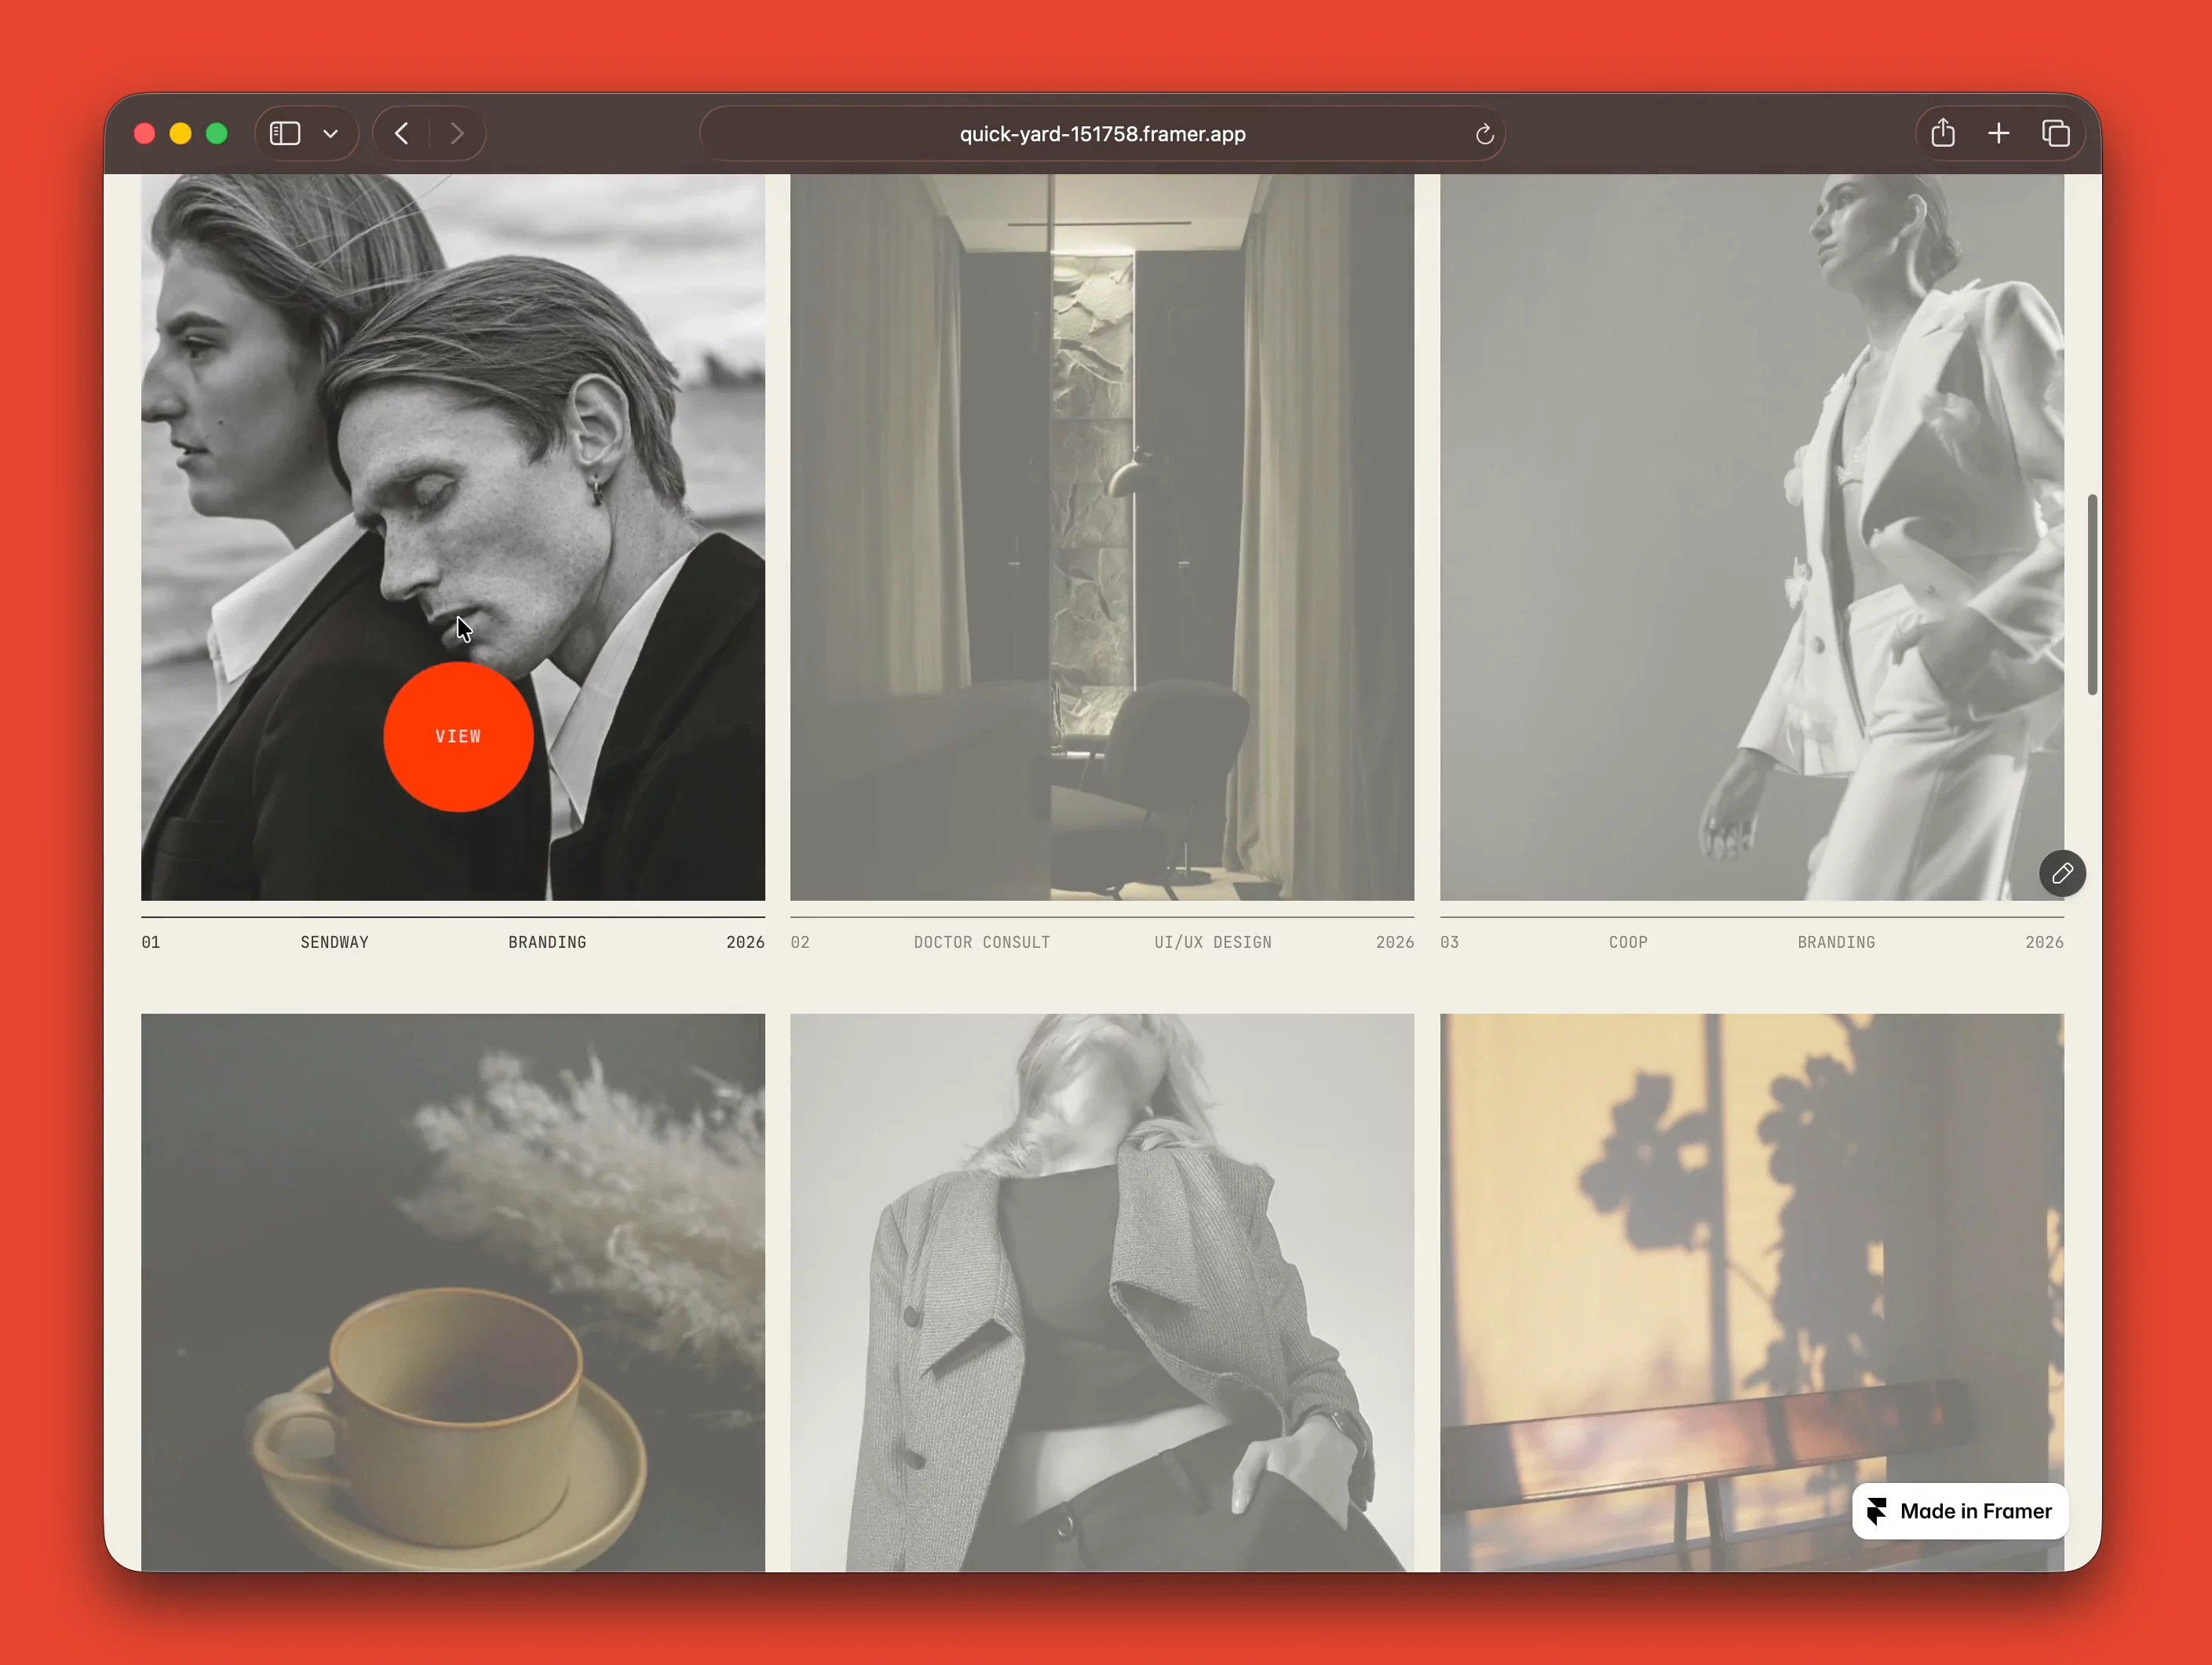Open the Share sheet icon

(x=1942, y=132)
